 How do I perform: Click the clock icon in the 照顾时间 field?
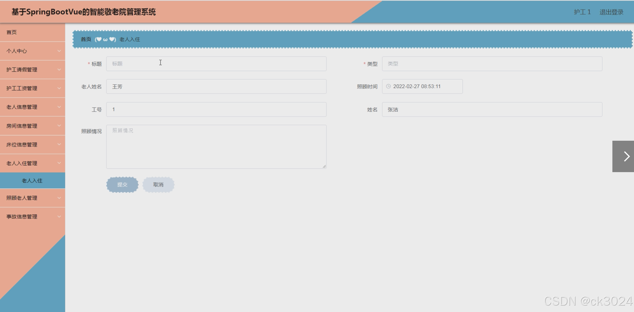click(x=388, y=86)
